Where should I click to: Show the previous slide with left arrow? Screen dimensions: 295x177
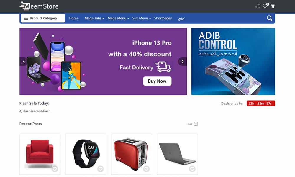pyautogui.click(x=24, y=61)
